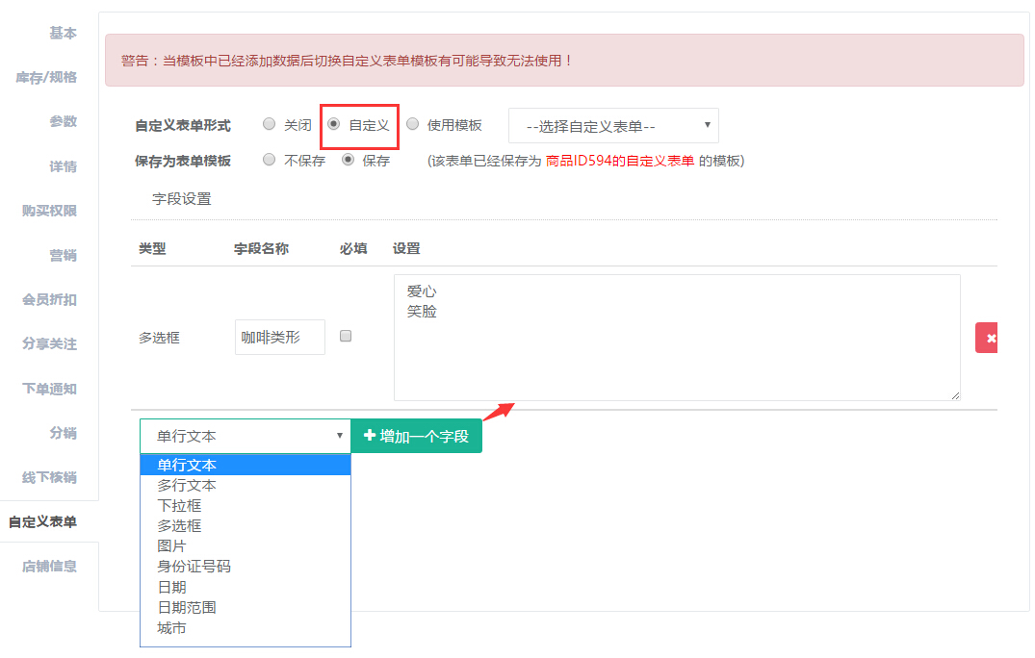Choose 图片 from field type list
The height and width of the screenshot is (658, 1035).
[172, 546]
